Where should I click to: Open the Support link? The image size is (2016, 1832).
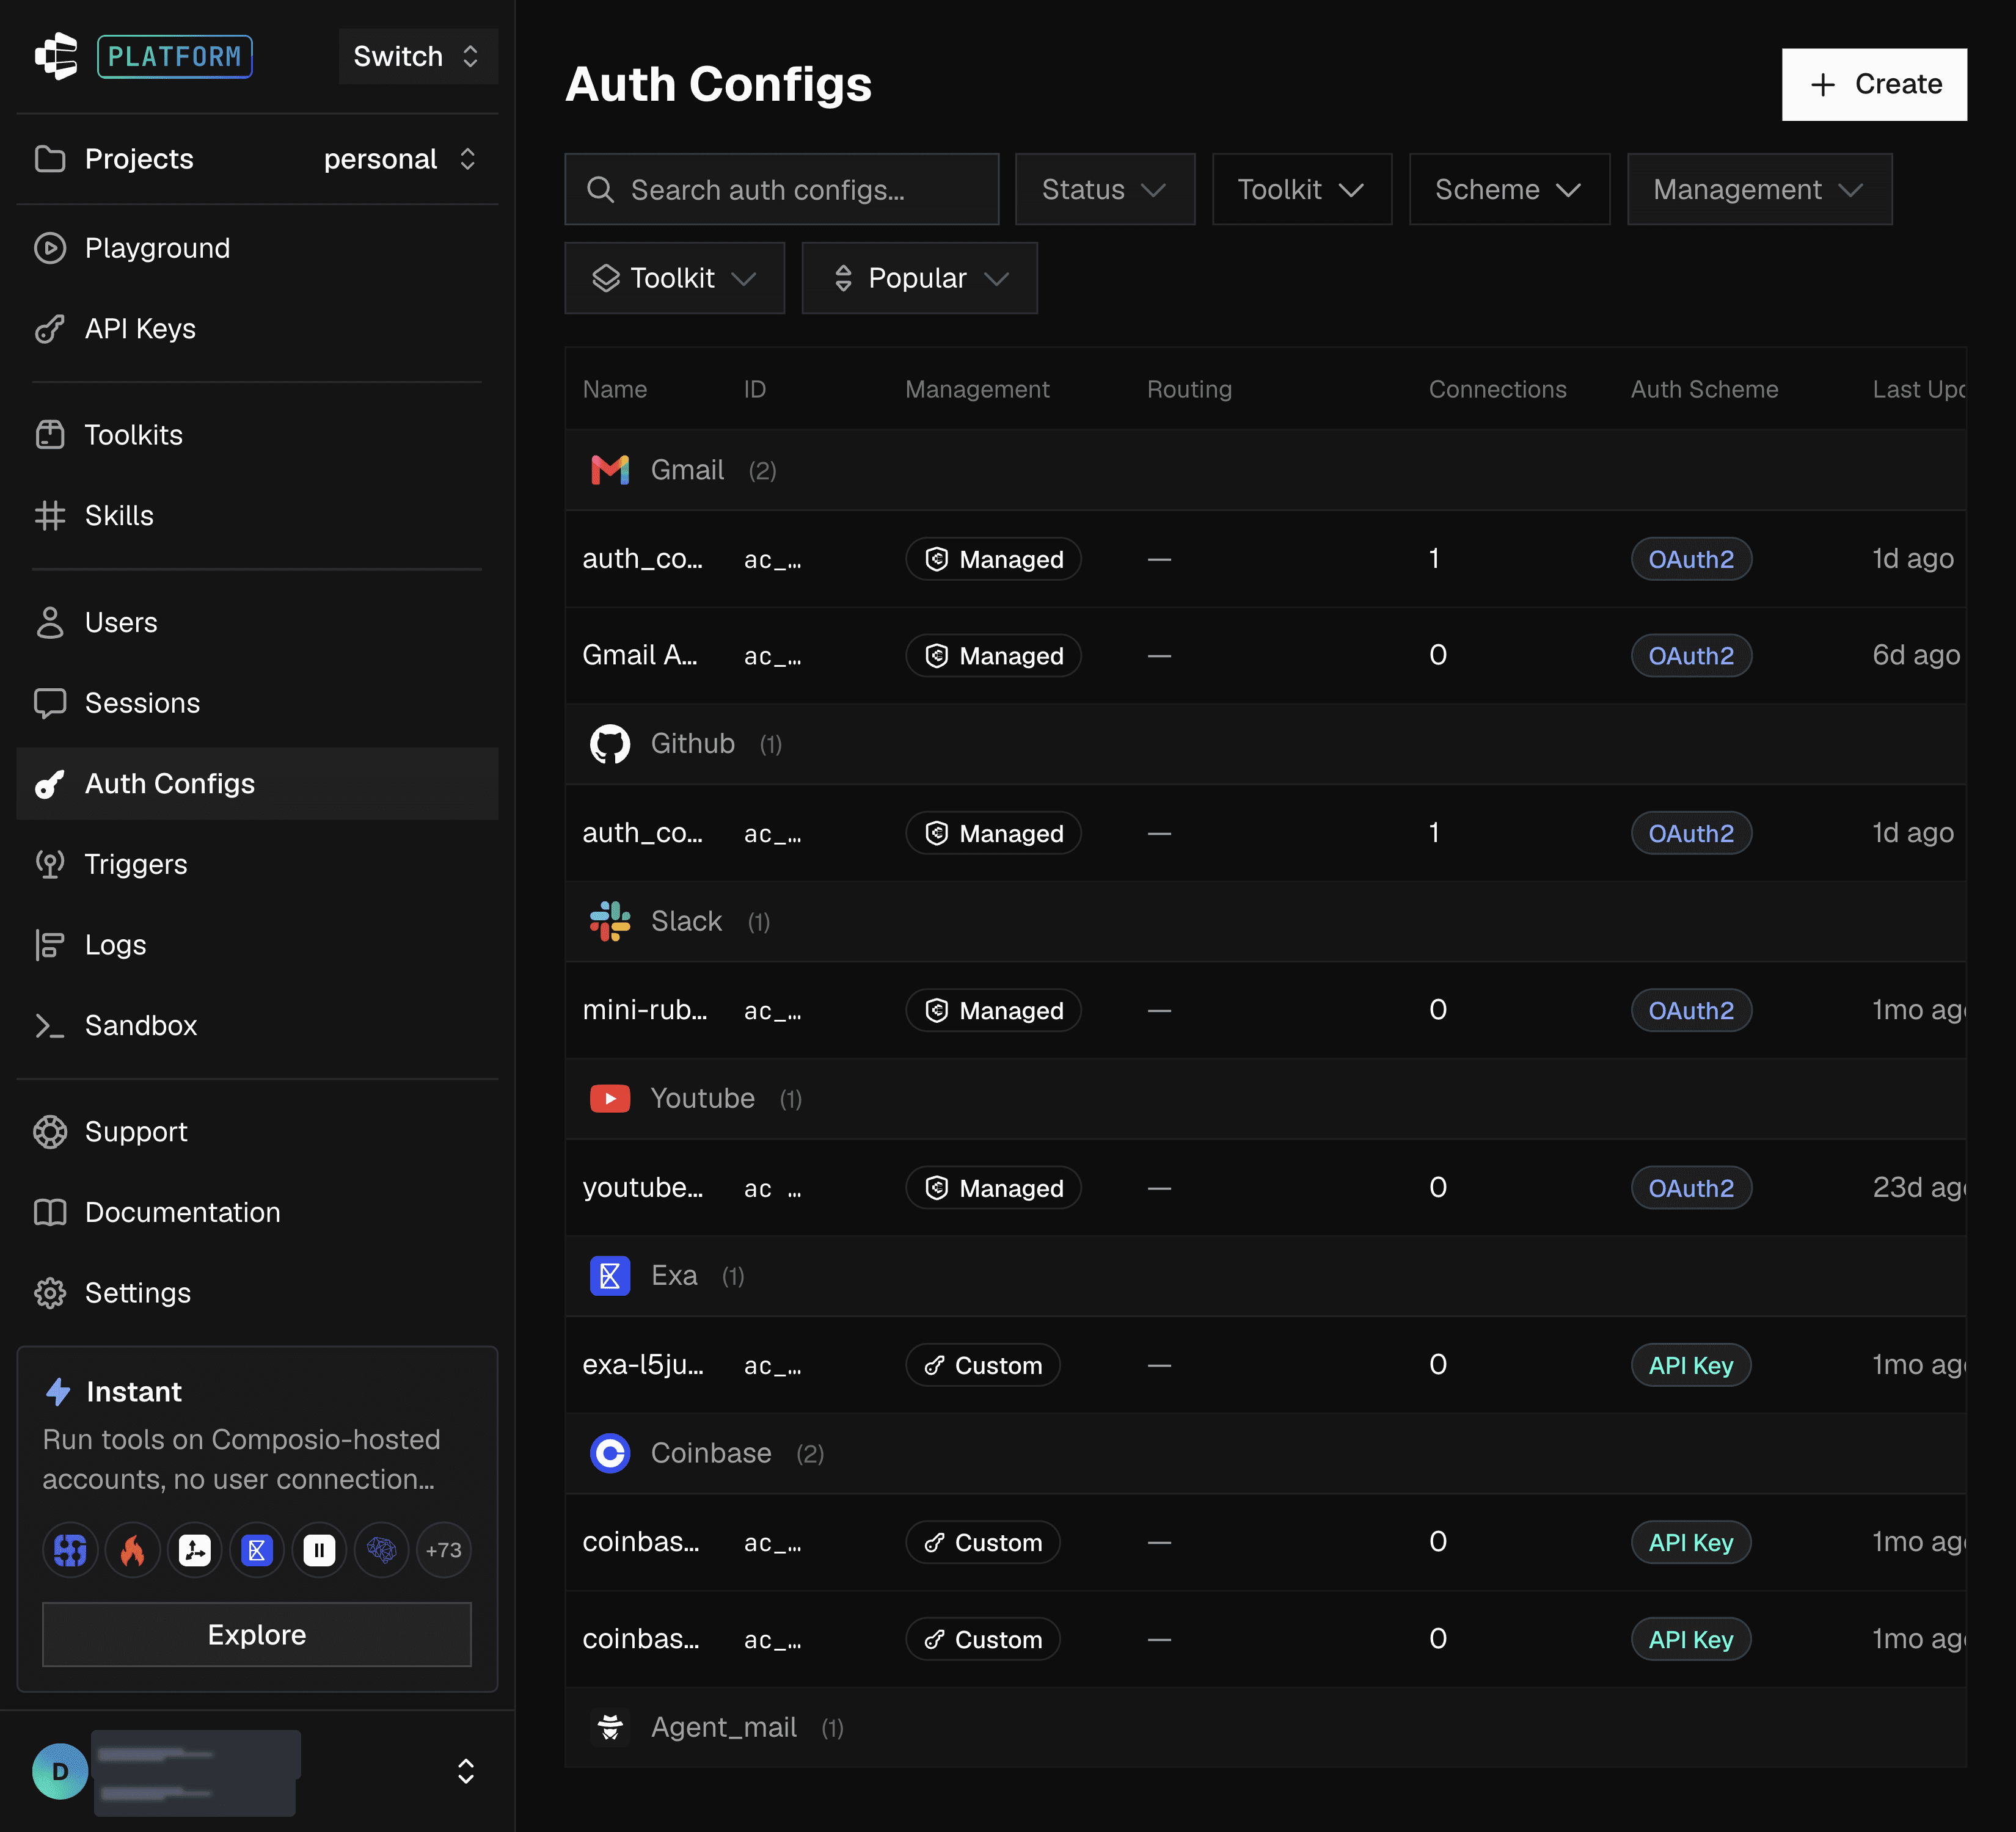[x=257, y=1132]
